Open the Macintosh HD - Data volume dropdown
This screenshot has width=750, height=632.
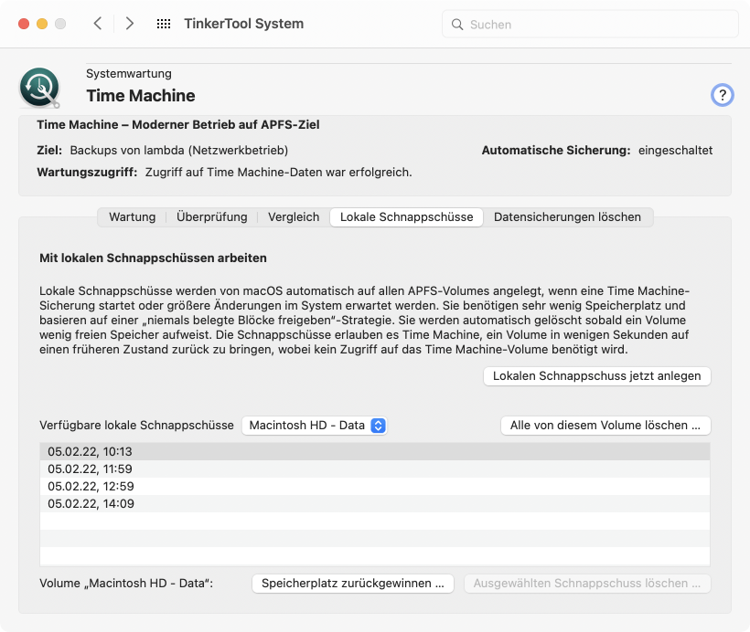[x=315, y=426]
